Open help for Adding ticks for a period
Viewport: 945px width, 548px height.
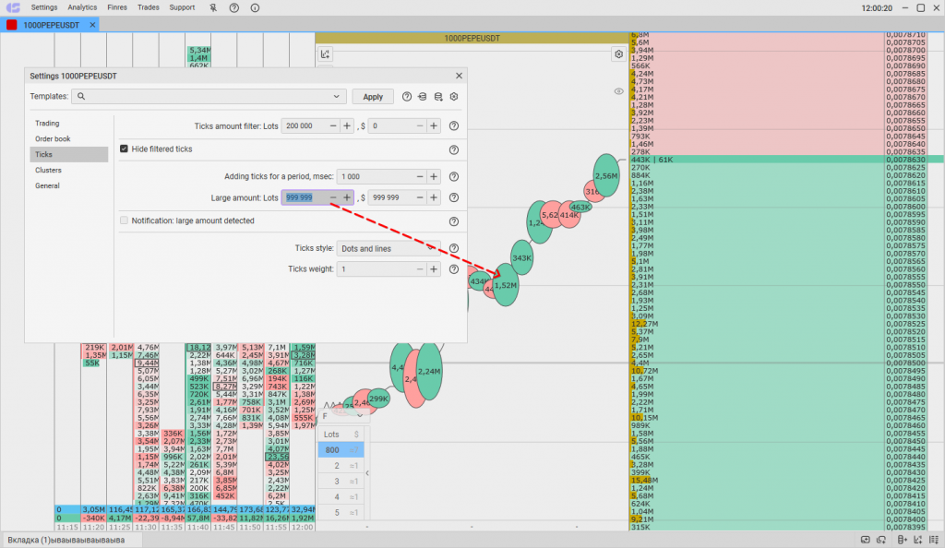coord(454,176)
